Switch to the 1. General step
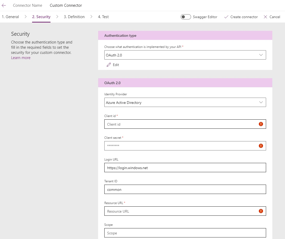Viewport: 285px width, 239px height. [10, 17]
